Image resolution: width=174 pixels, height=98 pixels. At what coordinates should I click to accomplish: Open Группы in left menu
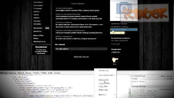(x=36, y=15)
